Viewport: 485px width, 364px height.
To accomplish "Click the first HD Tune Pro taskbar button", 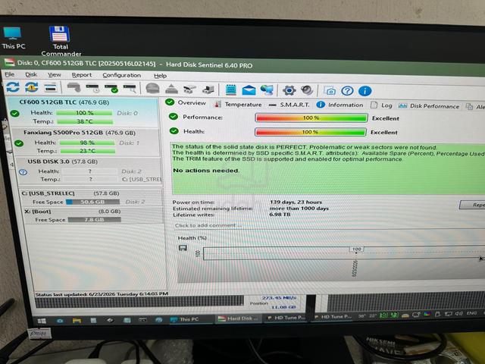I will [x=286, y=317].
